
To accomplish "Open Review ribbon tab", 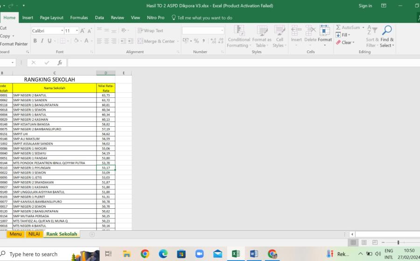I will [x=117, y=18].
